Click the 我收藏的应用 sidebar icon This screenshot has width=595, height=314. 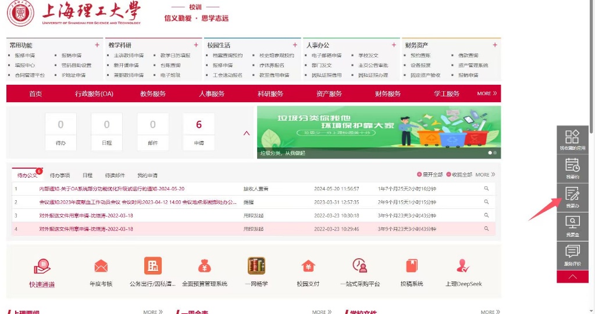point(572,139)
